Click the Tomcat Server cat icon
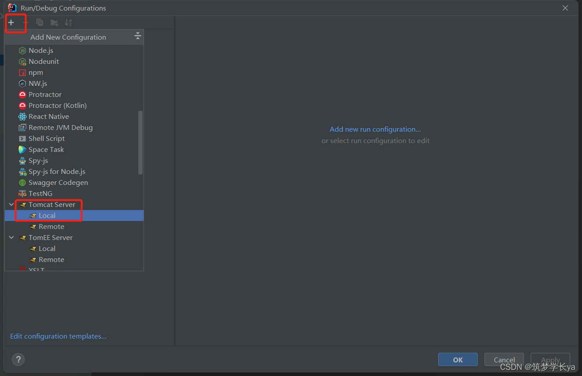The height and width of the screenshot is (376, 582). [22, 205]
